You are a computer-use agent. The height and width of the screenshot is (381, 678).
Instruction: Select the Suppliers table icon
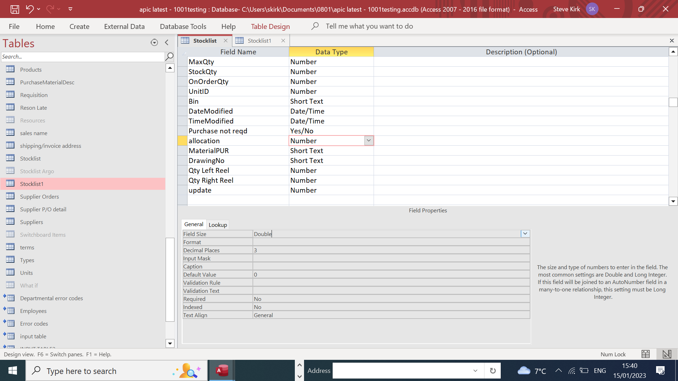pyautogui.click(x=10, y=222)
